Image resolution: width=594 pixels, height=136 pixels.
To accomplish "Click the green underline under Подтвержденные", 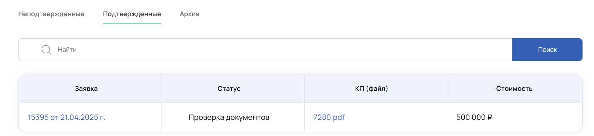I will tap(132, 24).
